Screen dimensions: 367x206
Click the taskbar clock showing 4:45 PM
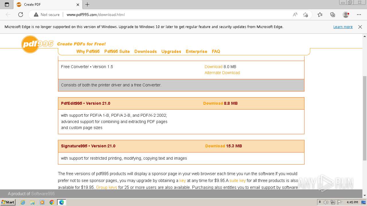coord(352,202)
